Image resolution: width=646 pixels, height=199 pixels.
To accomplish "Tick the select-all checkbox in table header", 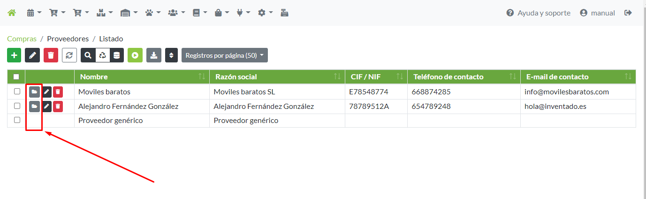I will [x=16, y=77].
